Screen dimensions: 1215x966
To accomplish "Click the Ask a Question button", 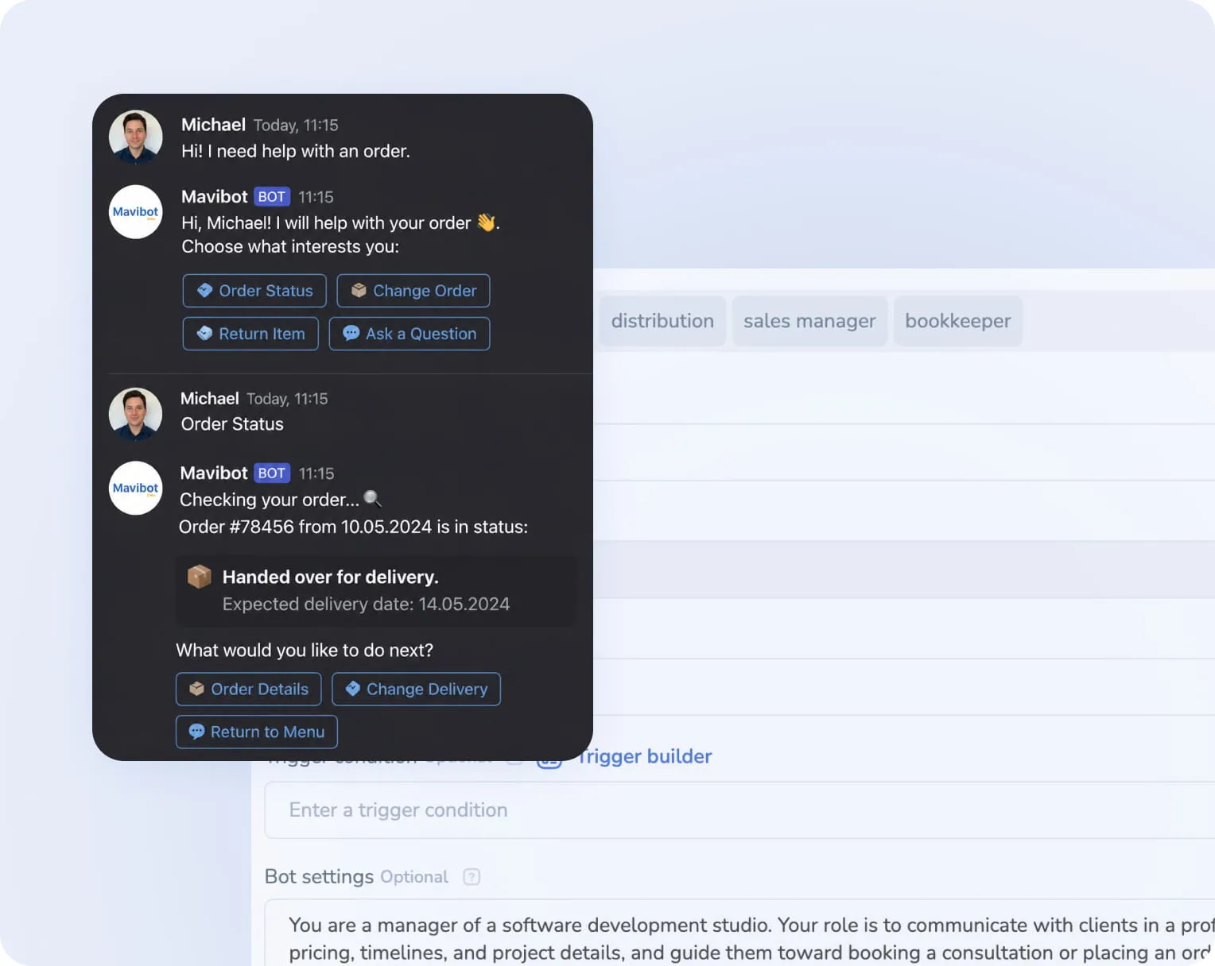I will coord(410,334).
